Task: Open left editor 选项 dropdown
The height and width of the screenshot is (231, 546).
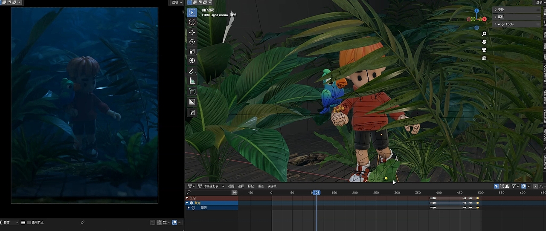Action: pos(177,2)
